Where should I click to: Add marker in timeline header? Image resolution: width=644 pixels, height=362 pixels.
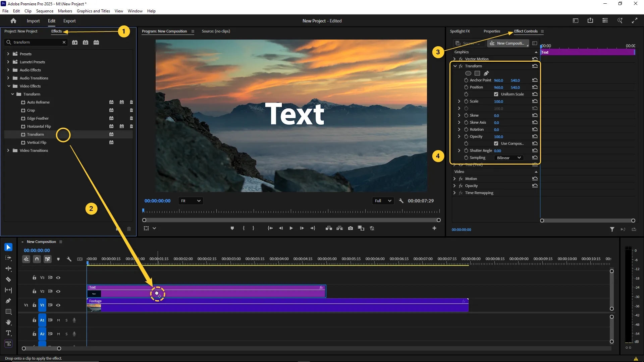tap(58, 259)
